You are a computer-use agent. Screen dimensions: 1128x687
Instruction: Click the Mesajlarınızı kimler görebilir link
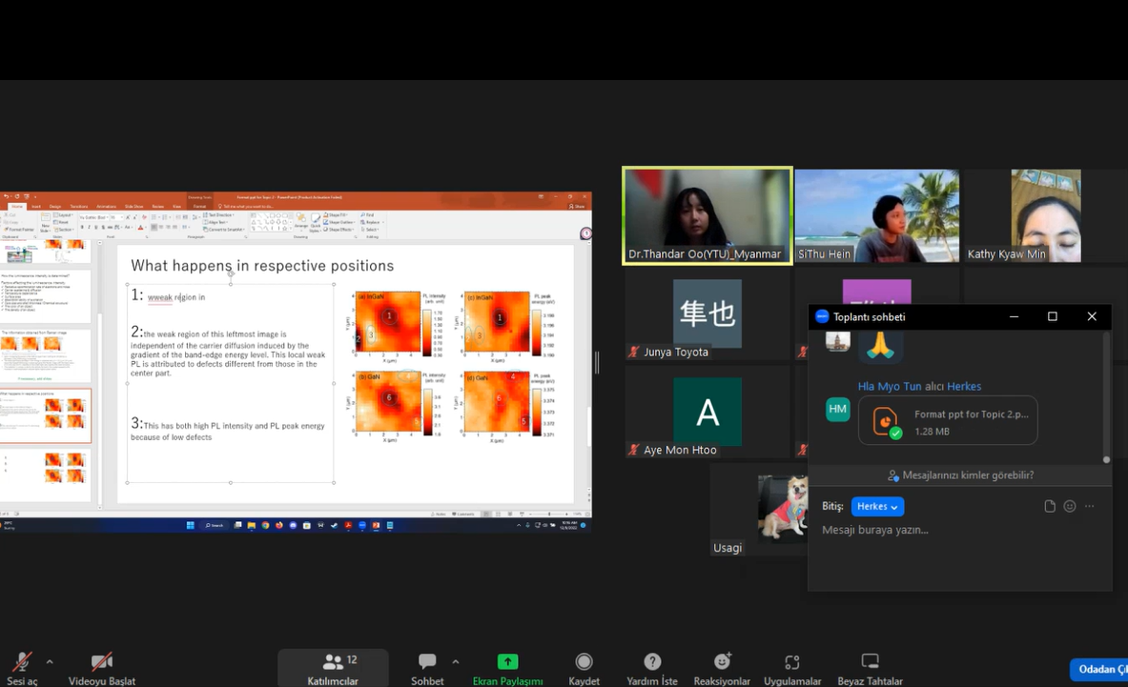960,475
